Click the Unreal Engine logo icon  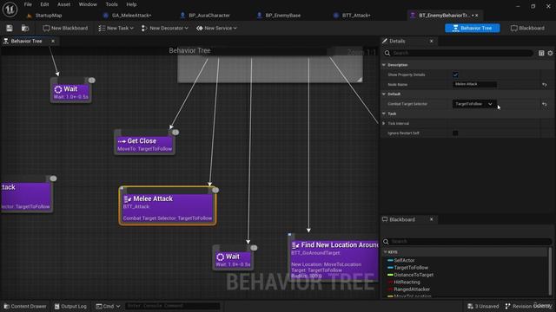[x=10, y=10]
